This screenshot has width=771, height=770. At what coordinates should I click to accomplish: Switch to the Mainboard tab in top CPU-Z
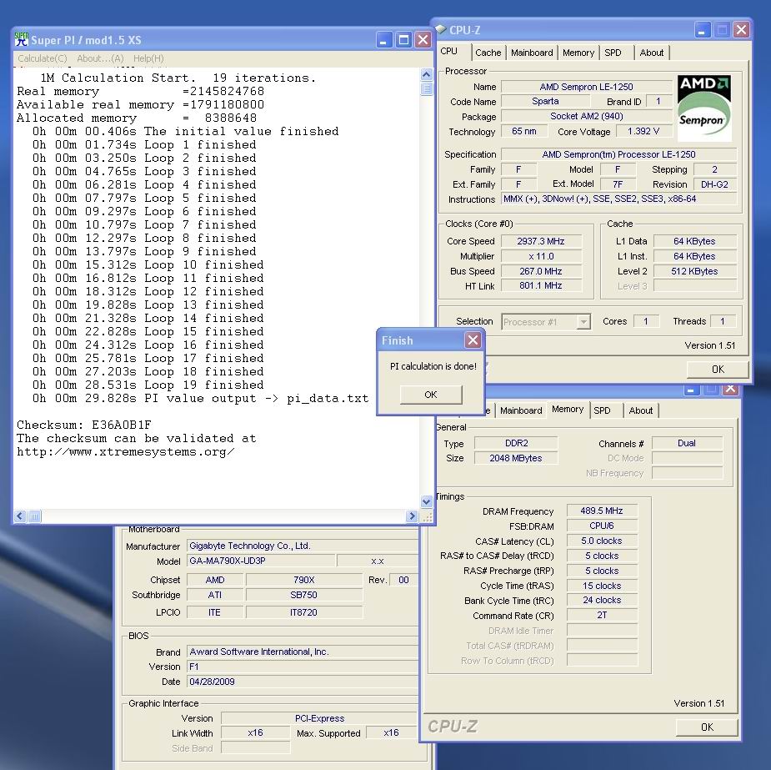[x=532, y=53]
